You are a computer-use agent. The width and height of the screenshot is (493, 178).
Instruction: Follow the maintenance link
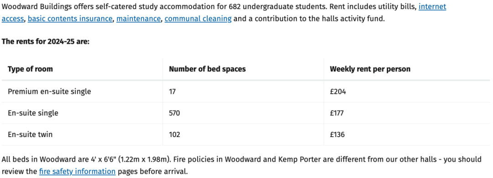(x=138, y=19)
